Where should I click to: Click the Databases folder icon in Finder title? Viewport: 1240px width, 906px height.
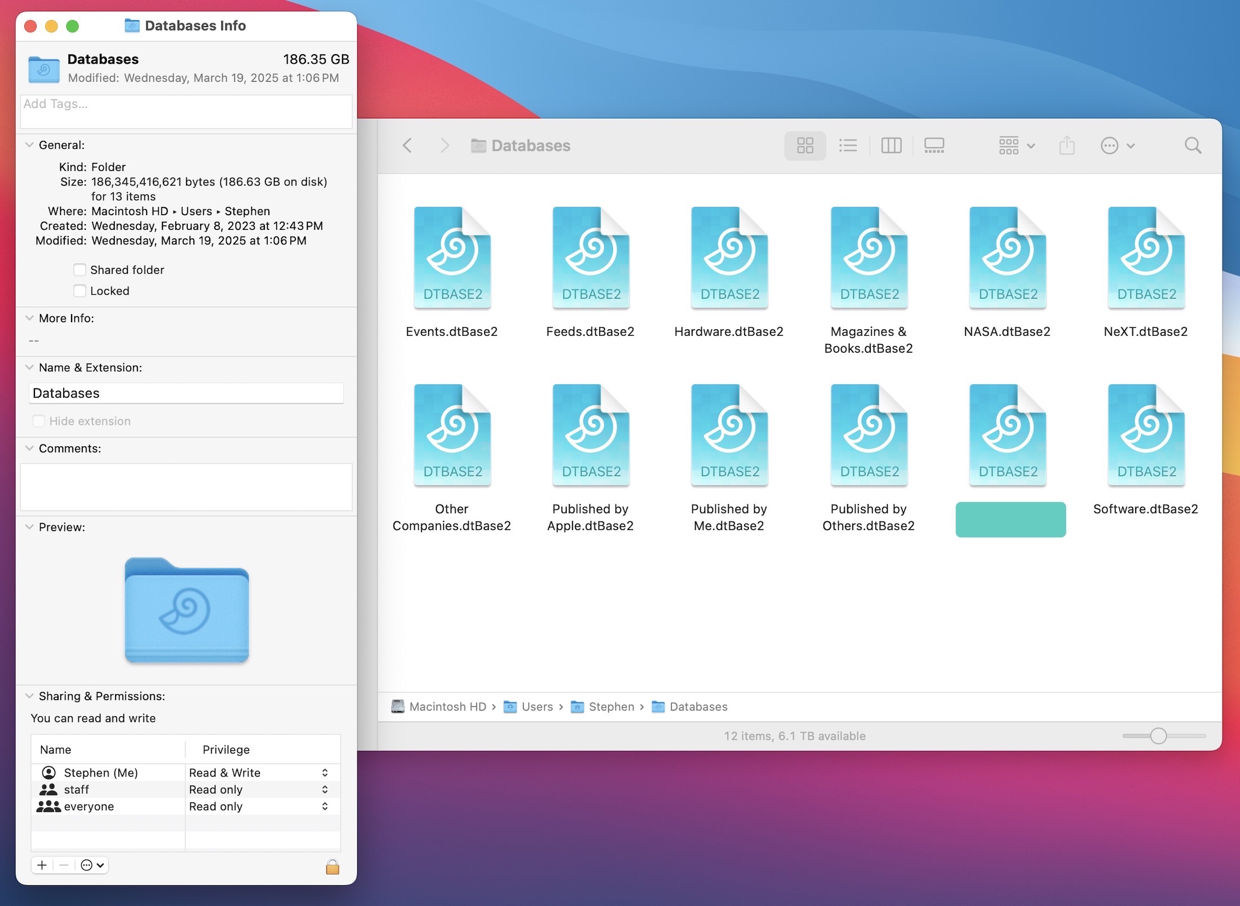pos(479,146)
